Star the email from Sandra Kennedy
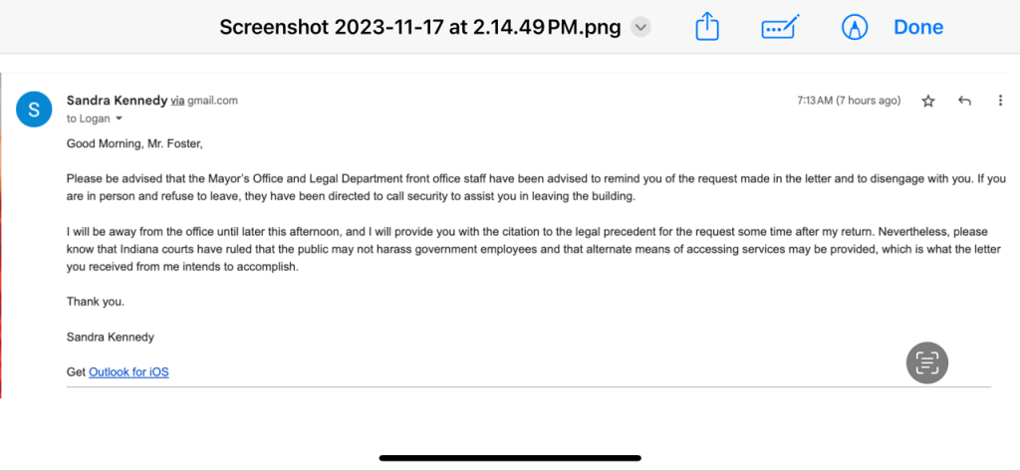The height and width of the screenshot is (471, 1020). (928, 101)
